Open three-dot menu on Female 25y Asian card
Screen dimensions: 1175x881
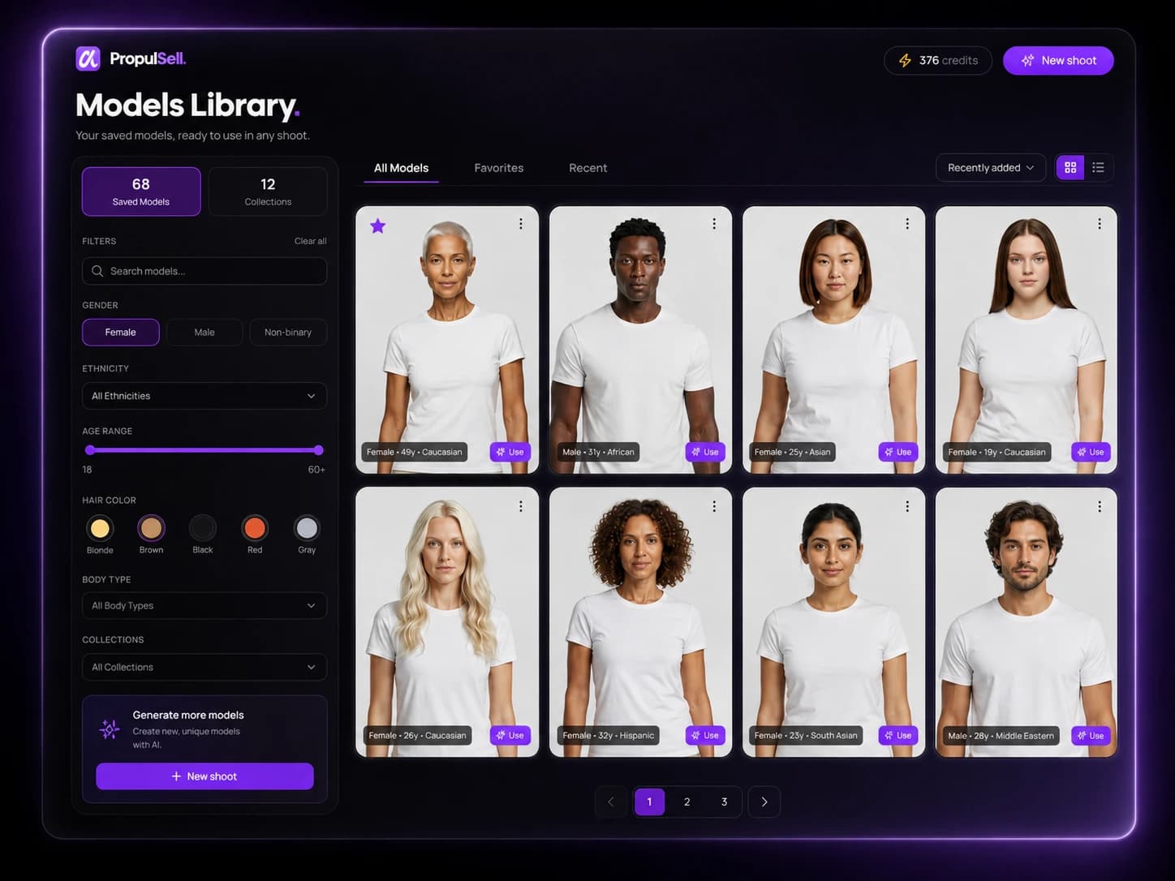tap(907, 224)
